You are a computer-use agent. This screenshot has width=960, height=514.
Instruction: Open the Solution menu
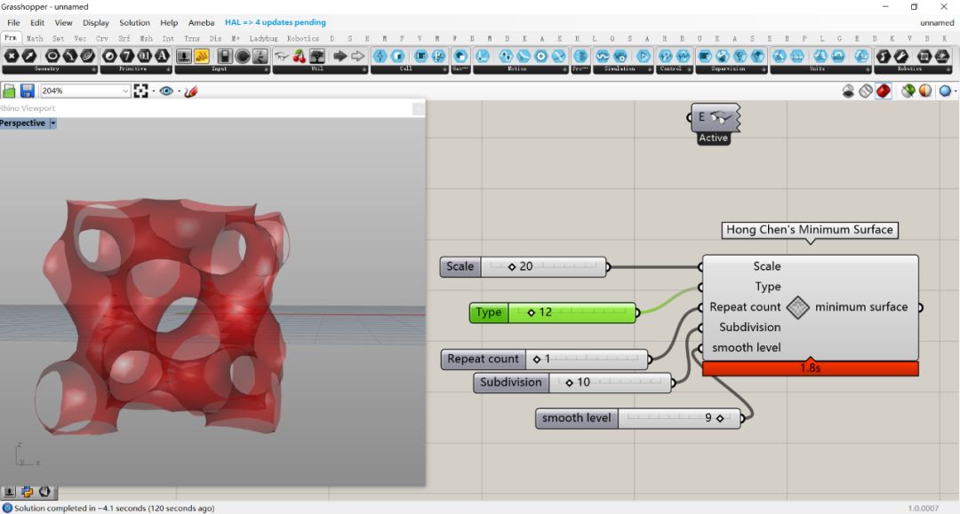pyautogui.click(x=134, y=22)
